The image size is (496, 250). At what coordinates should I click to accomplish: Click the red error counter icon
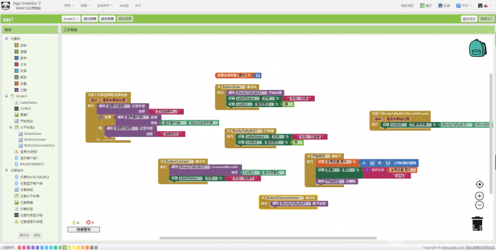click(x=89, y=222)
